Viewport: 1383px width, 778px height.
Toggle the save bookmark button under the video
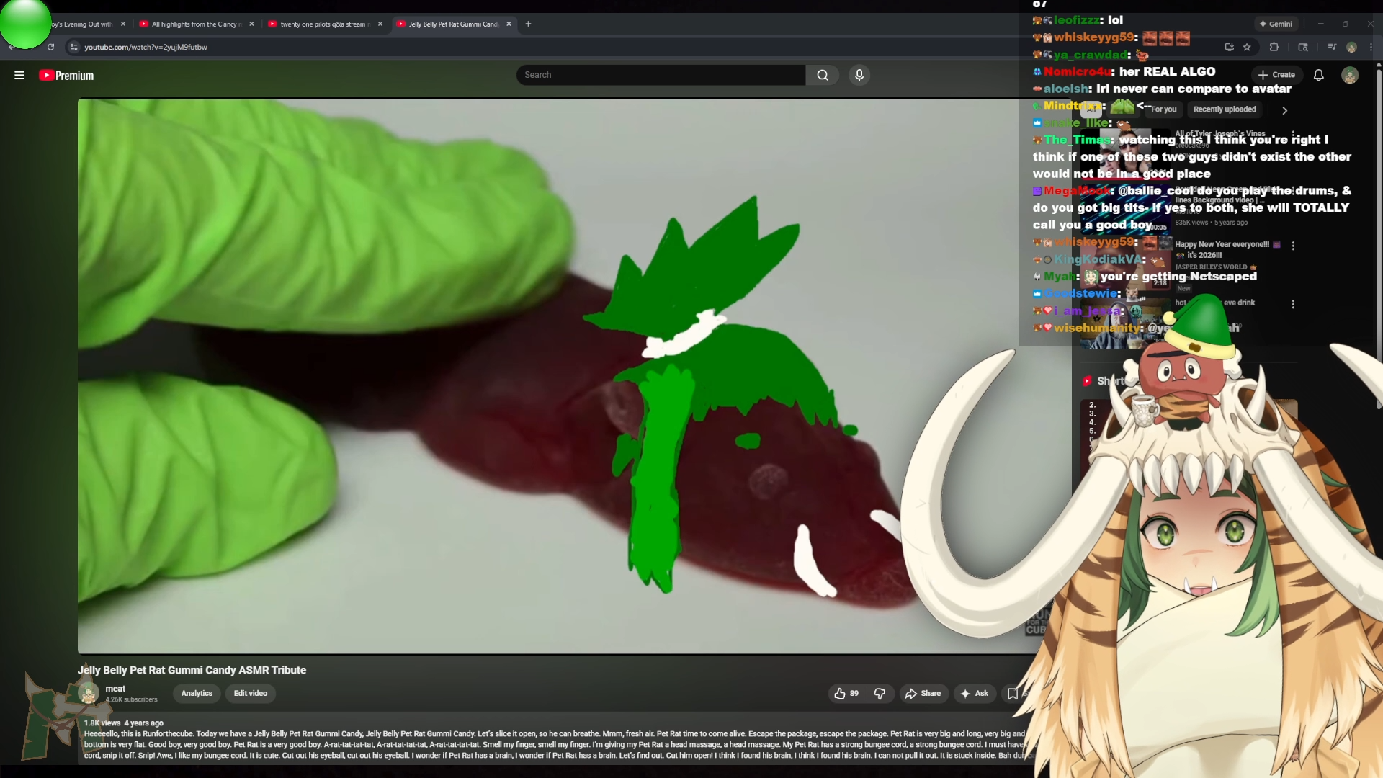pyautogui.click(x=1013, y=693)
